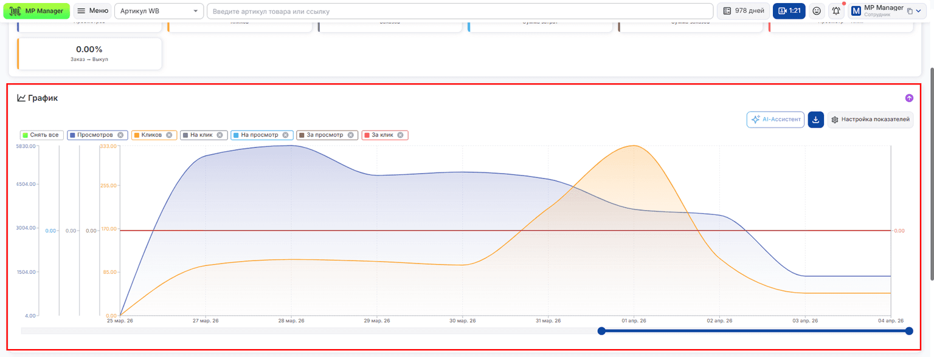Screen dimensions: 934x357
Task: Open notifications bell icon
Action: [x=836, y=11]
